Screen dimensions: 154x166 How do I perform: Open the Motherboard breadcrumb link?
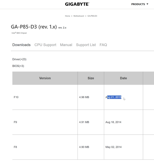(79, 16)
